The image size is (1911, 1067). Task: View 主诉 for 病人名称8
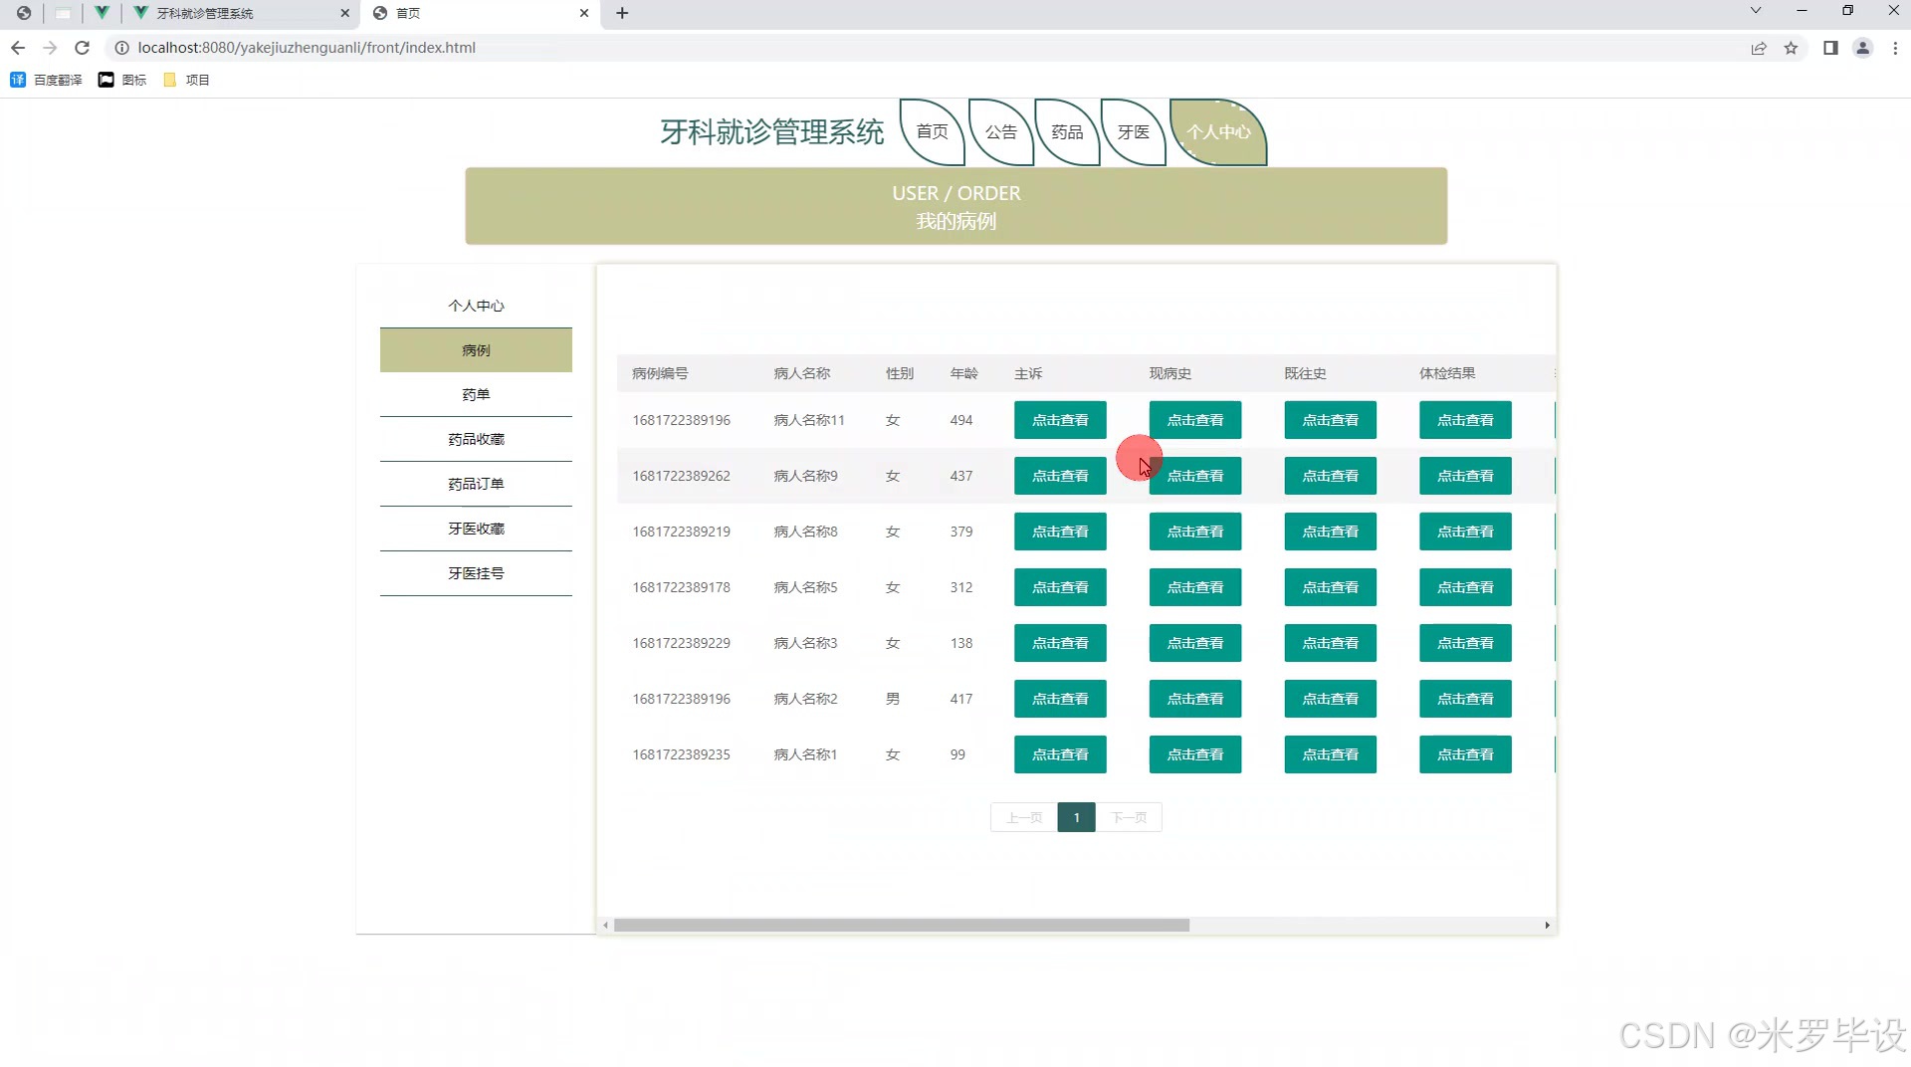coord(1060,532)
